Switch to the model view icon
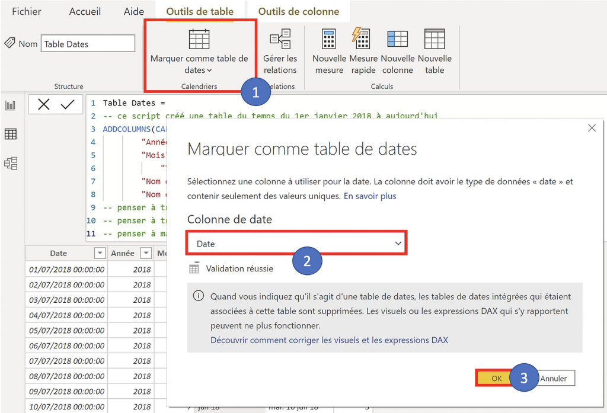 [11, 164]
